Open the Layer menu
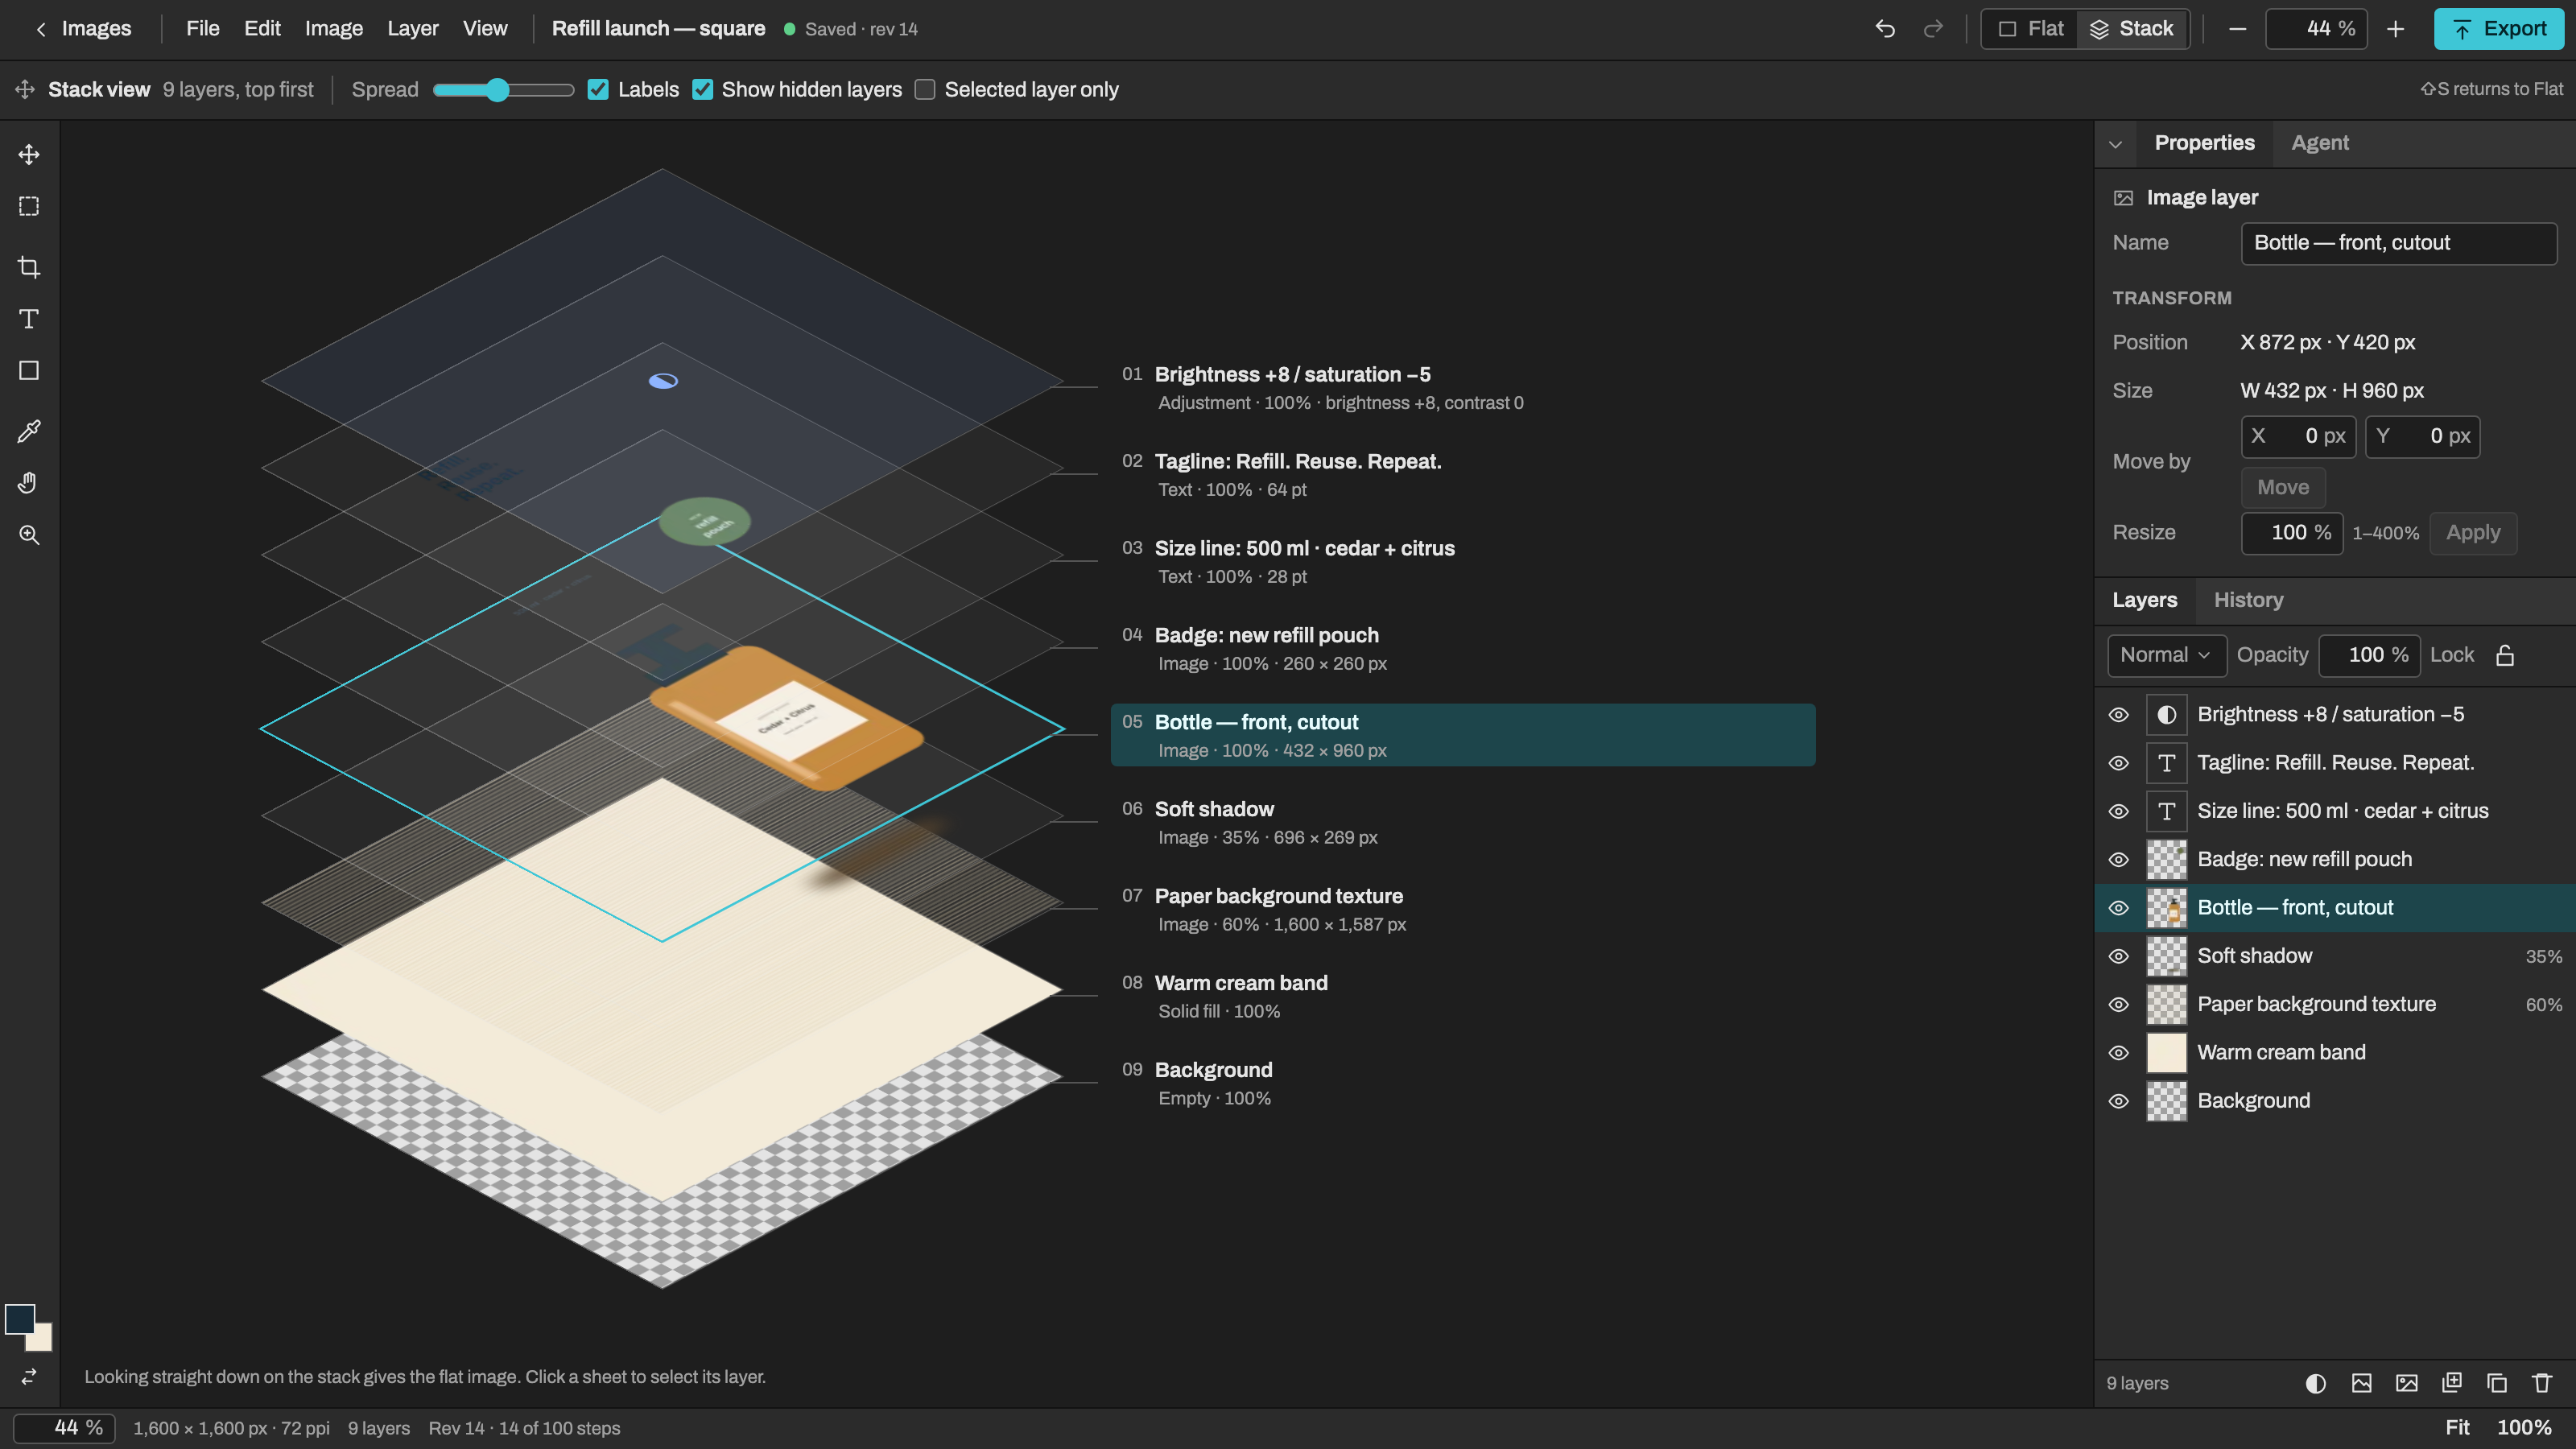This screenshot has height=1449, width=2576. pyautogui.click(x=413, y=29)
